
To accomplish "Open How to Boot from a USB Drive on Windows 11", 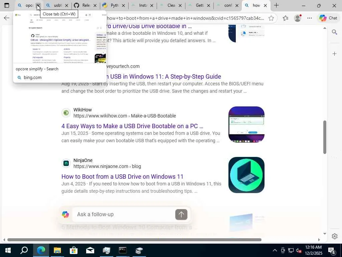I will pyautogui.click(x=122, y=177).
